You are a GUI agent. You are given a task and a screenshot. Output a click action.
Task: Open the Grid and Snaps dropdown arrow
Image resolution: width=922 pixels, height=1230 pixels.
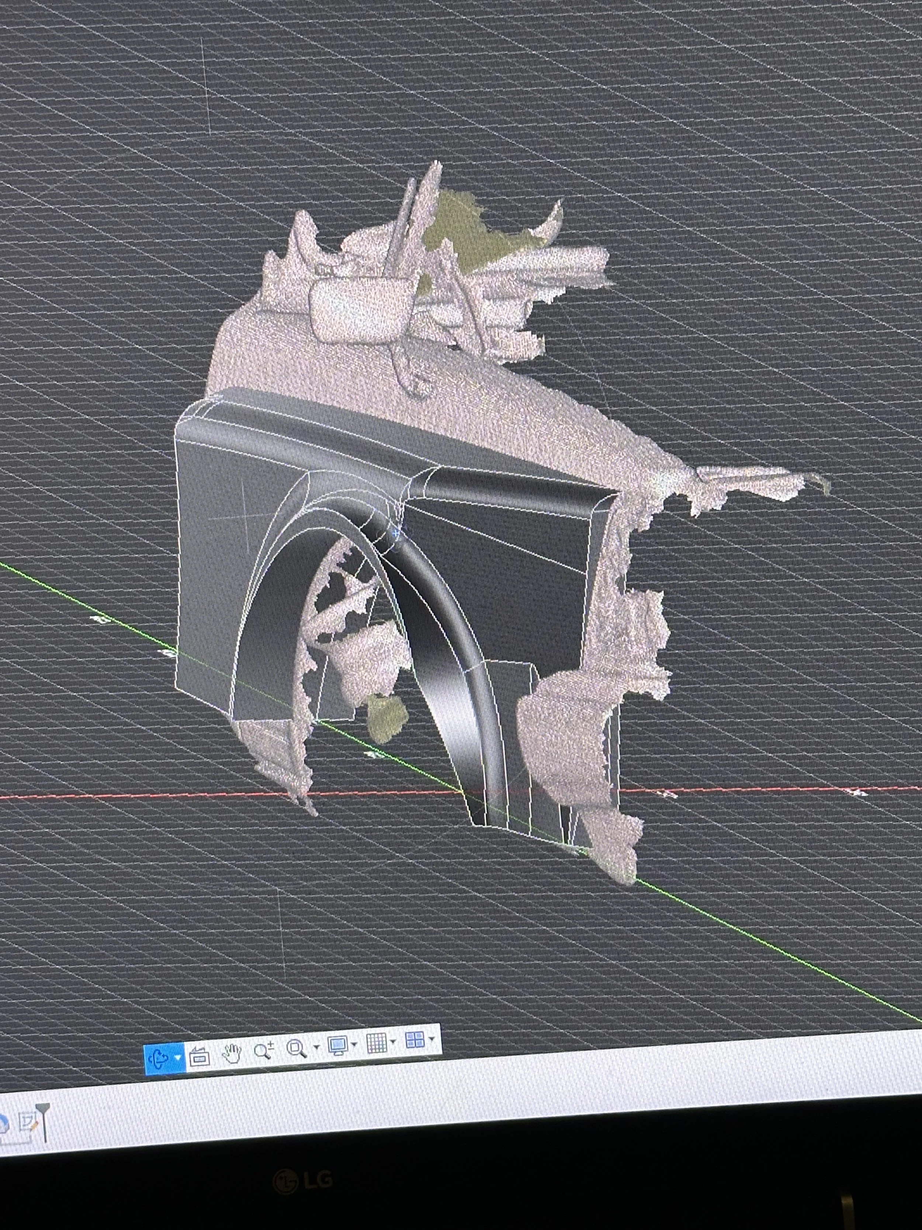[394, 1041]
